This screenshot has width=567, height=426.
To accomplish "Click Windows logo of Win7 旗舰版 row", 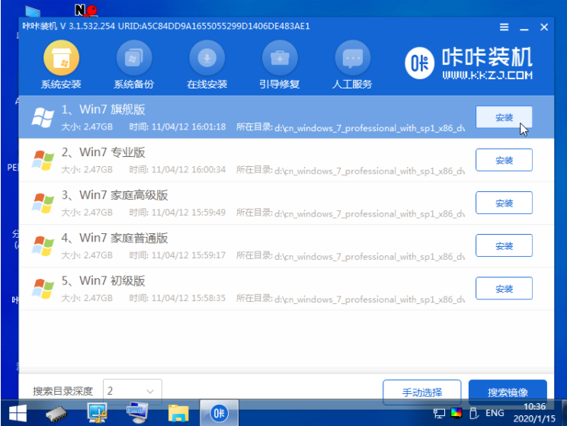I will click(43, 117).
